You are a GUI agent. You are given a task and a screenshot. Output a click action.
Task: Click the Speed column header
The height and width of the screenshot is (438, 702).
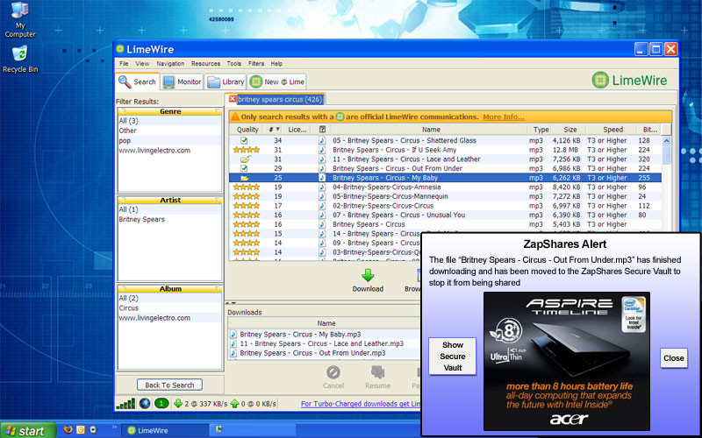point(612,130)
